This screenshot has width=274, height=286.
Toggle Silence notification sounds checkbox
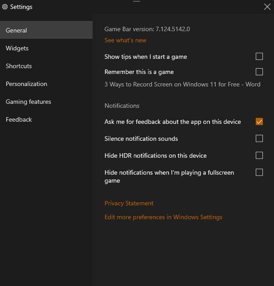pos(259,139)
